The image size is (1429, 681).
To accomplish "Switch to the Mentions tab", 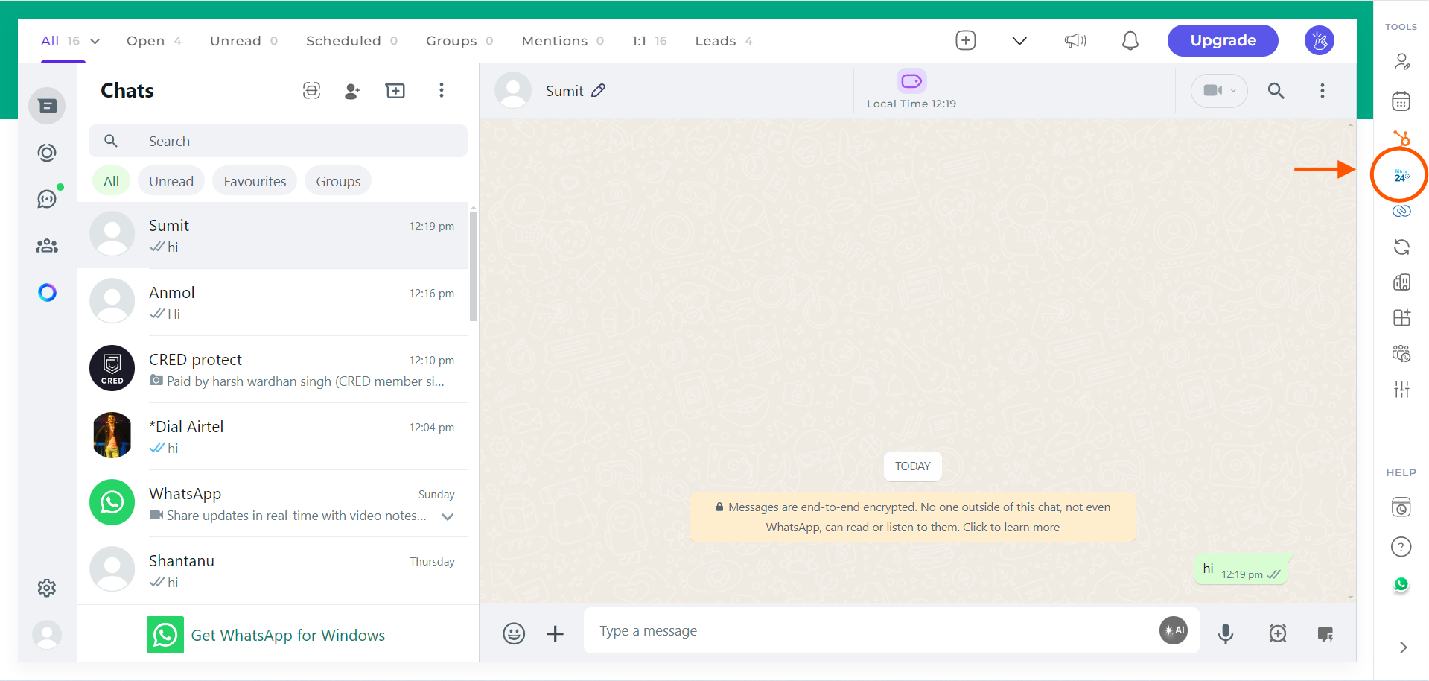I will [553, 40].
